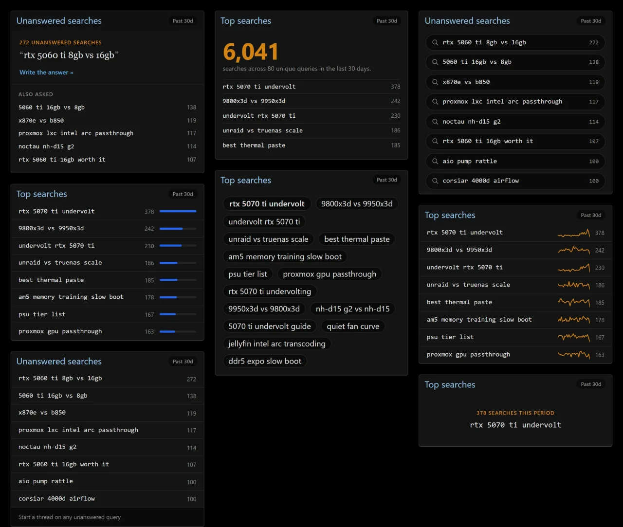Click 'Start a thread on any unanswered query' footer
Viewport: 623px width, 527px height.
pyautogui.click(x=70, y=517)
